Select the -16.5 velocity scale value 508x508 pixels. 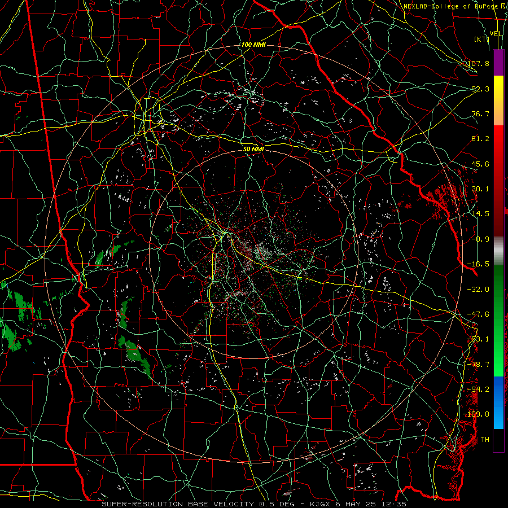[478, 264]
